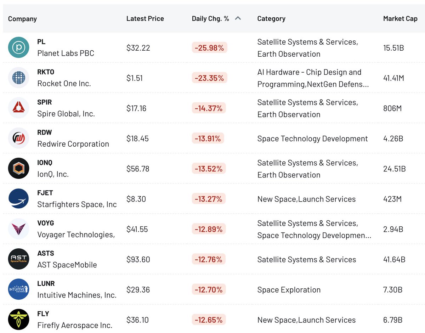
Task: Click the -25.98% change badge
Action: click(x=209, y=48)
